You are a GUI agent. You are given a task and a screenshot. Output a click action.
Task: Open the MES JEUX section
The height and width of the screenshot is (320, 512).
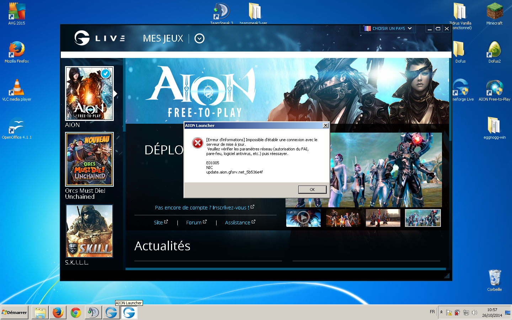(x=163, y=38)
